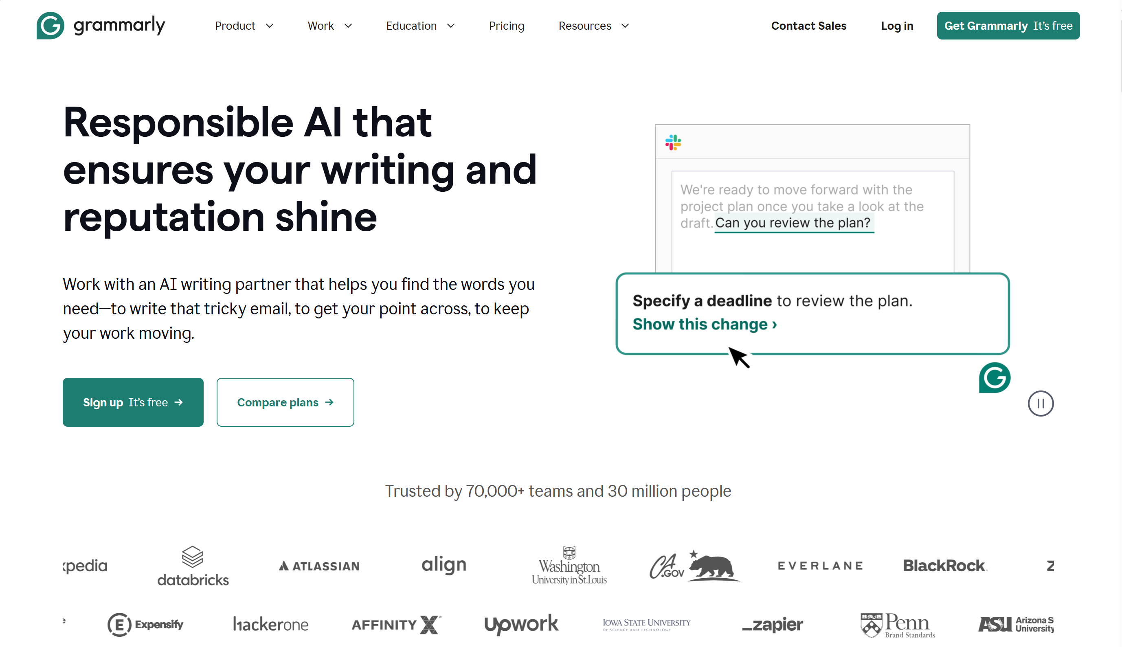Click the green Grammarly G badge
This screenshot has height=647, width=1122.
[x=994, y=378]
